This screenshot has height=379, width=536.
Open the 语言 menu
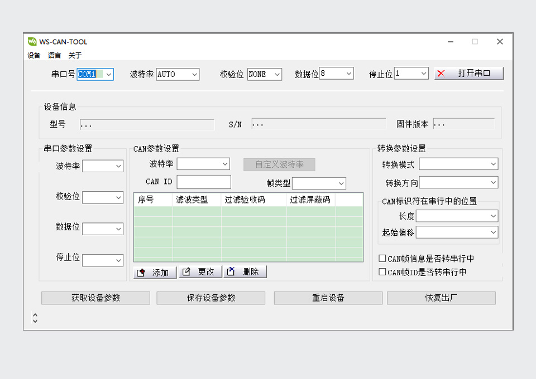pyautogui.click(x=54, y=55)
